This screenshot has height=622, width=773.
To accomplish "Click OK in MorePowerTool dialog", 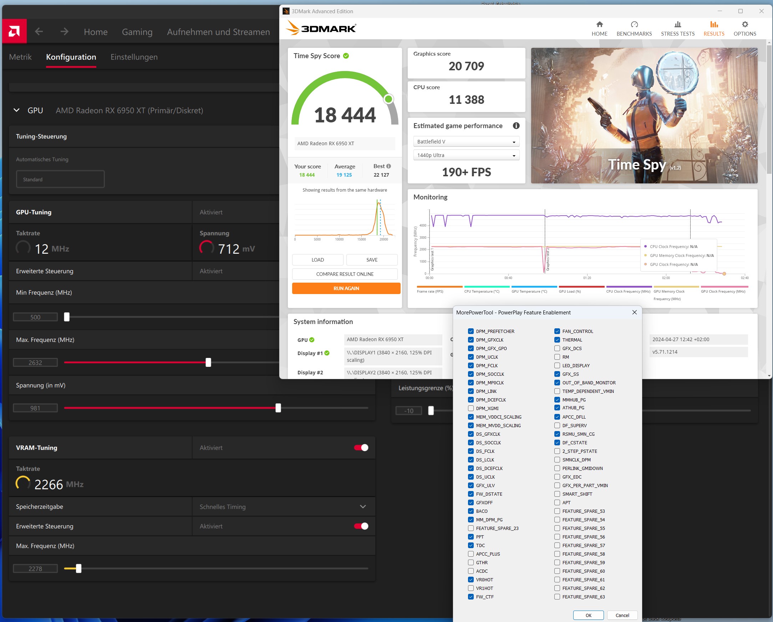I will (588, 615).
